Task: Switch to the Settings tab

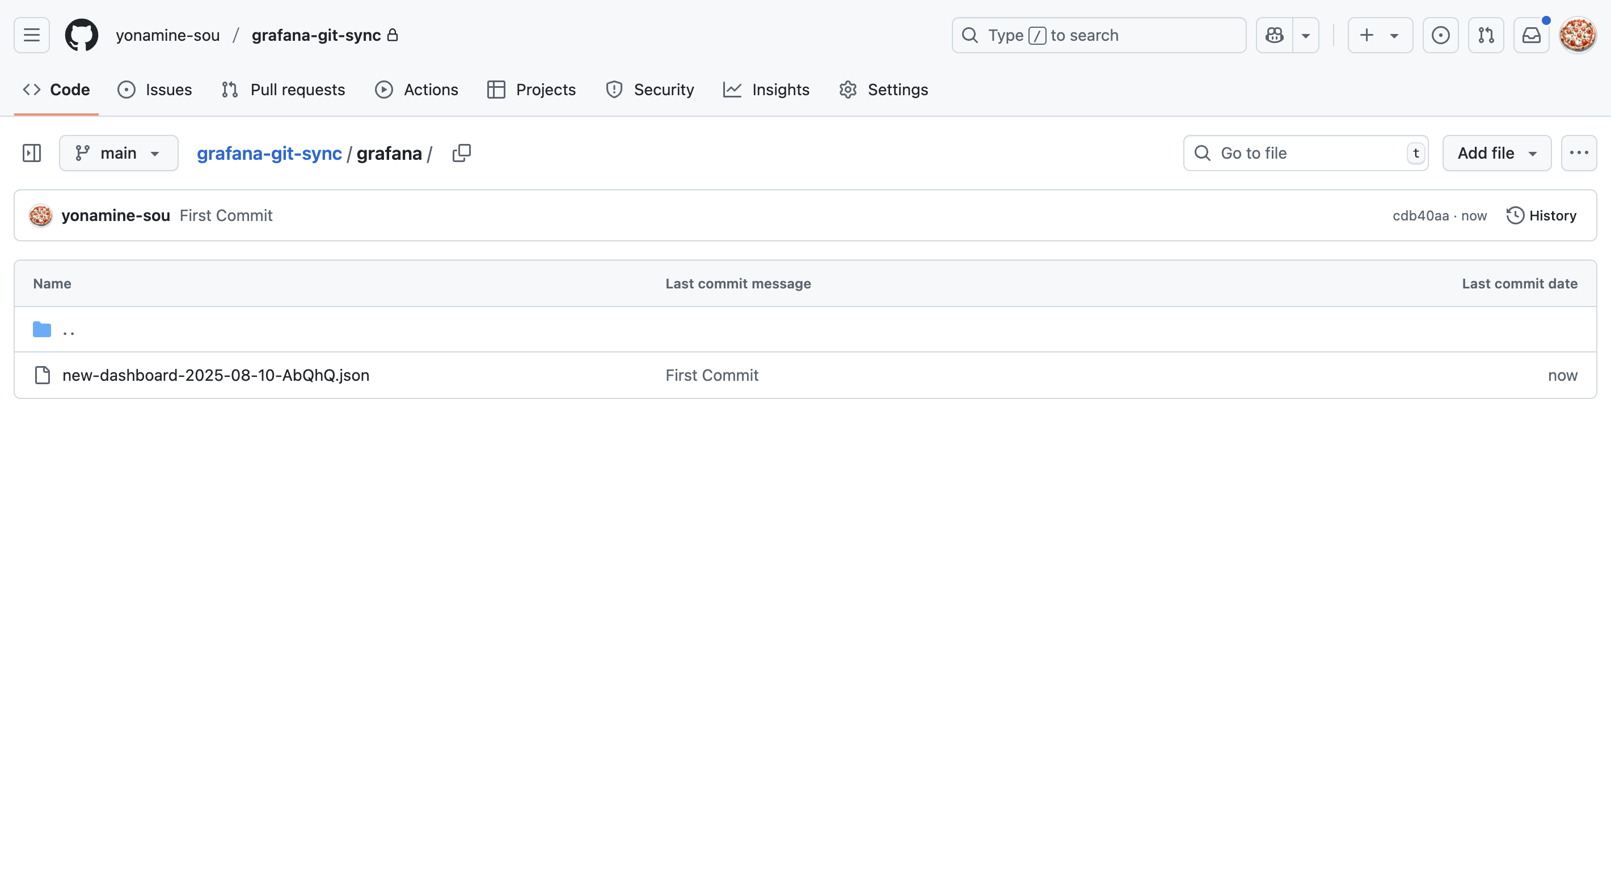Action: pyautogui.click(x=884, y=90)
